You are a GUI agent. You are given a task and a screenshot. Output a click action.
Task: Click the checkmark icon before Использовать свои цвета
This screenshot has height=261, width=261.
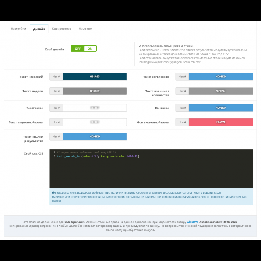pos(140,46)
